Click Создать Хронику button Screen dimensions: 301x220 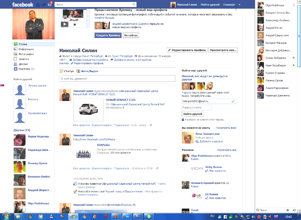pos(108,35)
